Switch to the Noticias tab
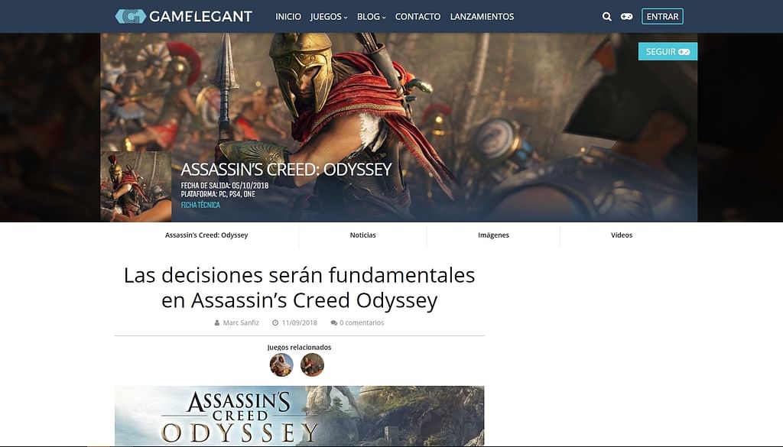 click(x=363, y=235)
